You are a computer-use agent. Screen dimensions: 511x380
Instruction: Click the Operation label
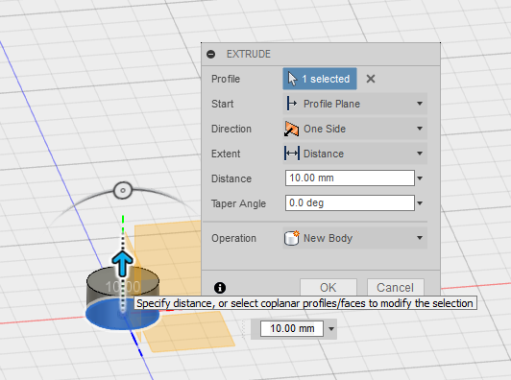[233, 238]
